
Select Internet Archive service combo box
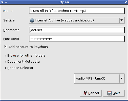[77, 20]
